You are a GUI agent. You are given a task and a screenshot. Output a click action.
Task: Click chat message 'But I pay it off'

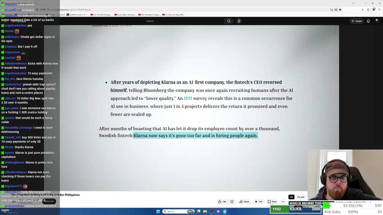[x=28, y=47]
